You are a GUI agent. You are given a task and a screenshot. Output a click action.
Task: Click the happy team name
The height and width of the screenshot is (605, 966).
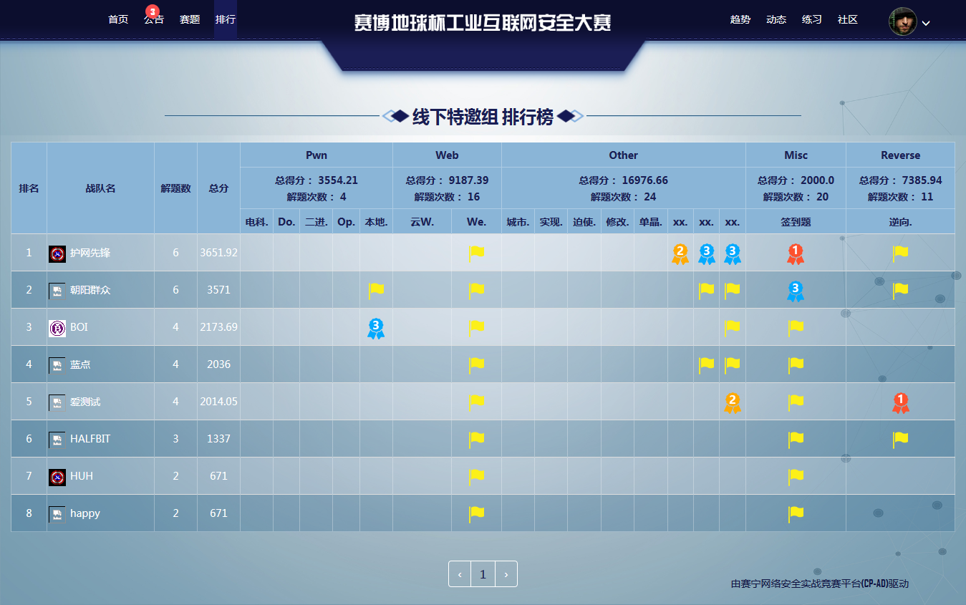(x=85, y=513)
